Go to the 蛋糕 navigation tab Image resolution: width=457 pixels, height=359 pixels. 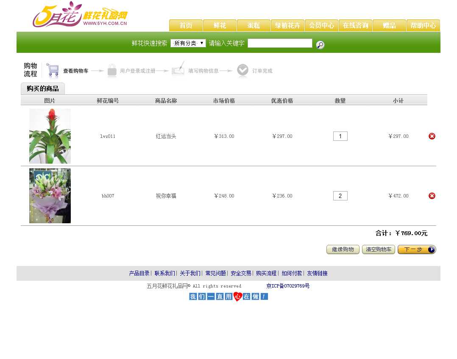click(x=254, y=25)
